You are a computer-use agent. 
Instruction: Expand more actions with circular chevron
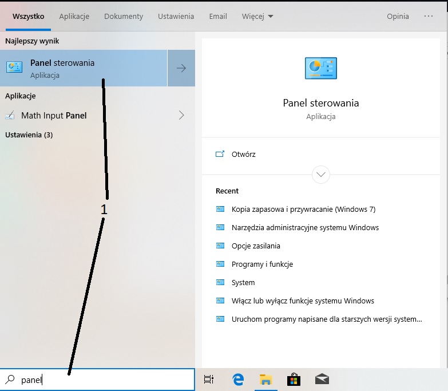pos(321,175)
